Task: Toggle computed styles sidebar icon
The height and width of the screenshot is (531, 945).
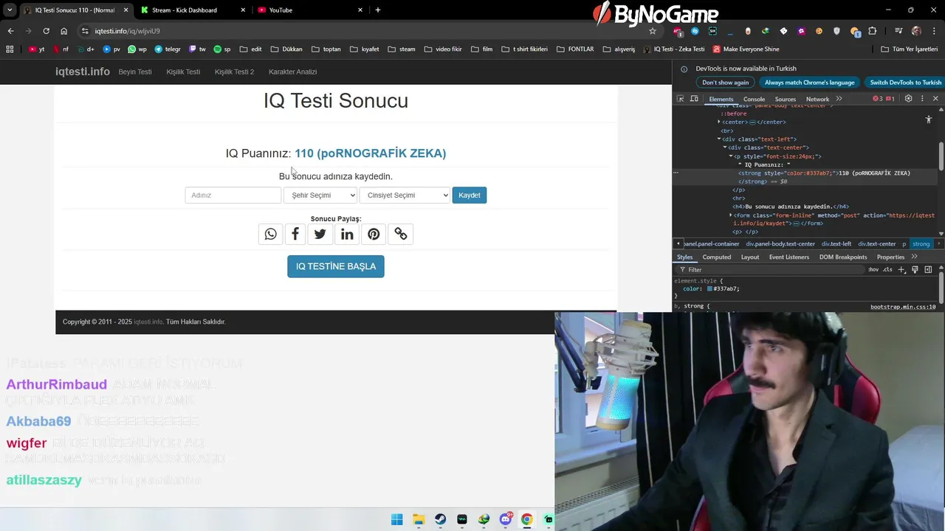Action: coord(928,269)
